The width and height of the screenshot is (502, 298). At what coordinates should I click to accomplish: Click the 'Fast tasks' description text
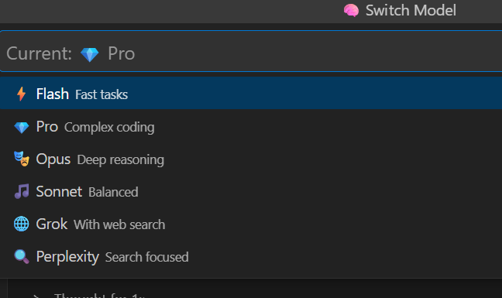coord(101,94)
